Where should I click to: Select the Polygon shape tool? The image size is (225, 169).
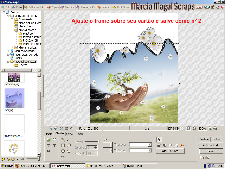pos(69,151)
